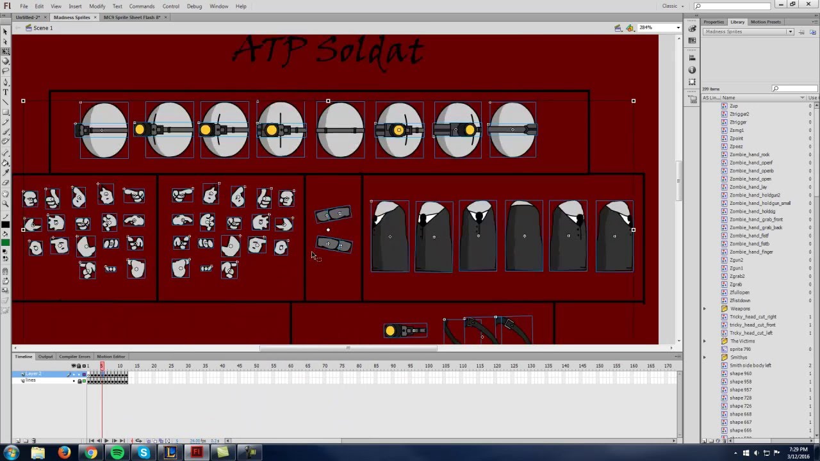Select the Eraser tool

(7, 182)
